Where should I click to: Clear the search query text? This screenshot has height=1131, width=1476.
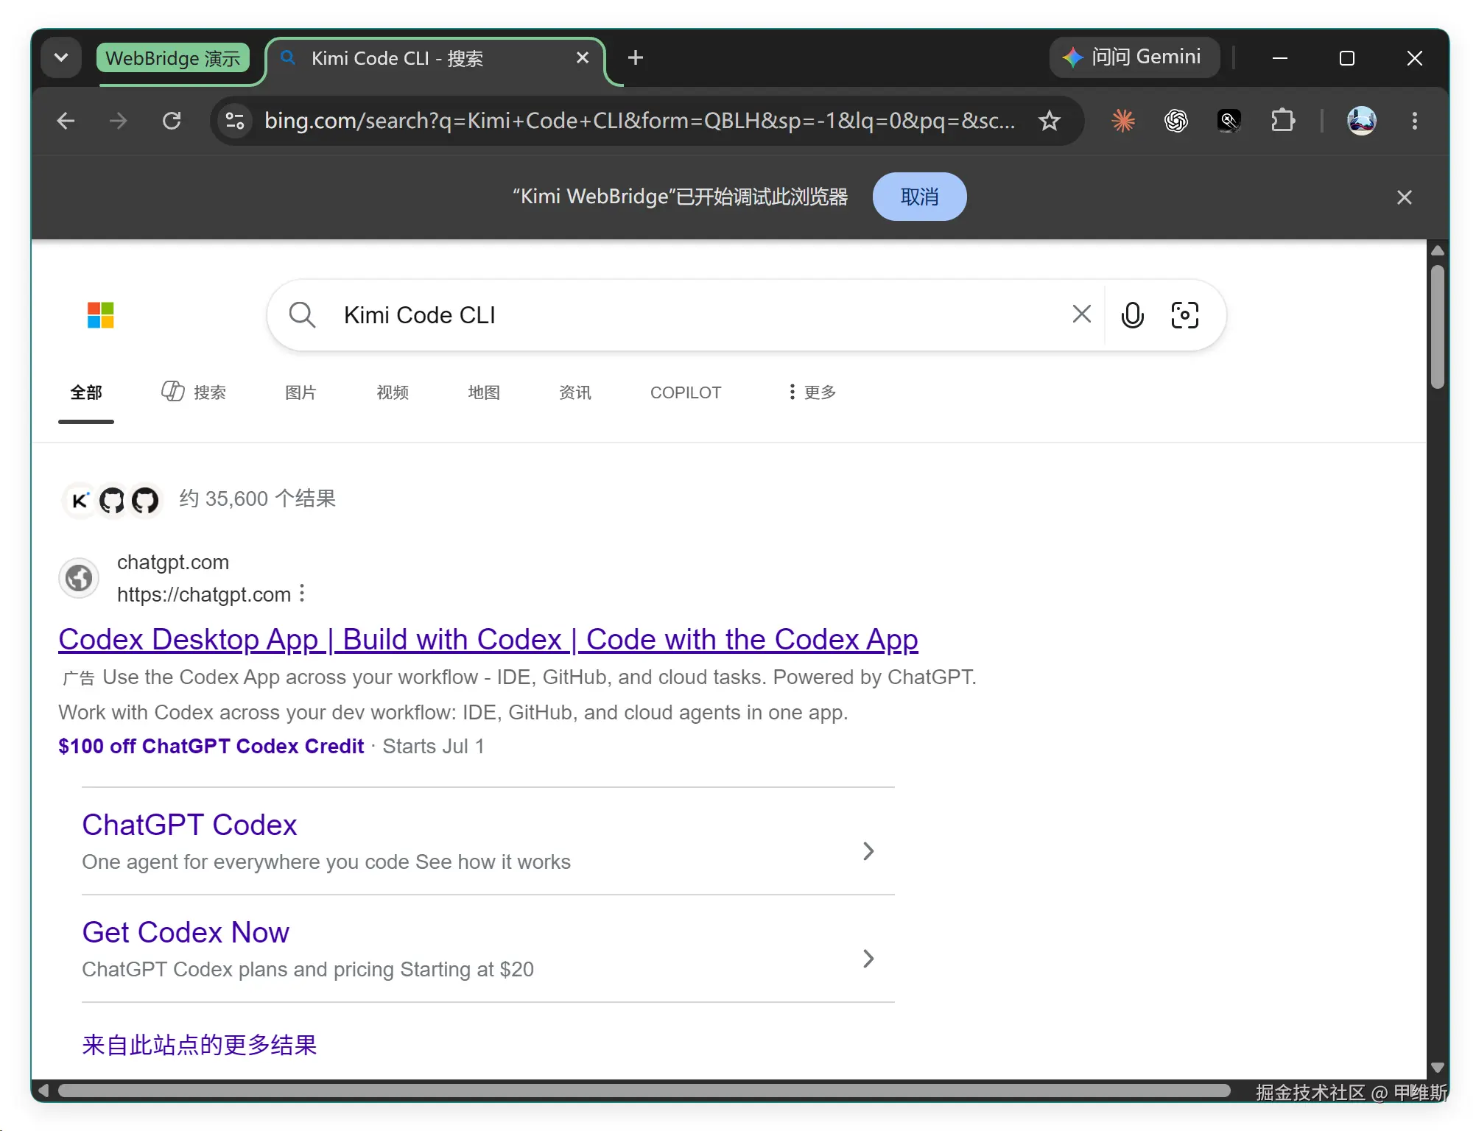[x=1082, y=314]
